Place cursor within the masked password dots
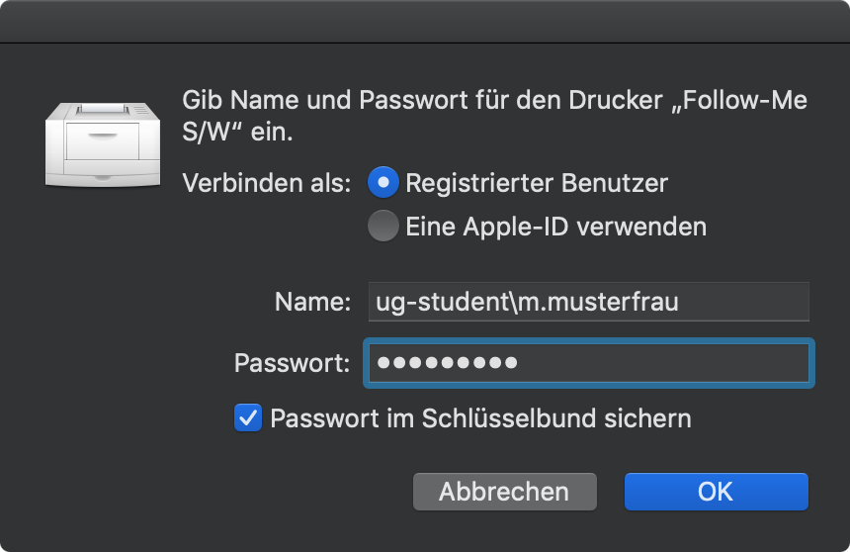This screenshot has width=850, height=552. pyautogui.click(x=447, y=363)
